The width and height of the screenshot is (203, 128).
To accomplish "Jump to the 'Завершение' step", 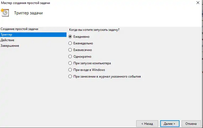I will tap(10, 46).
